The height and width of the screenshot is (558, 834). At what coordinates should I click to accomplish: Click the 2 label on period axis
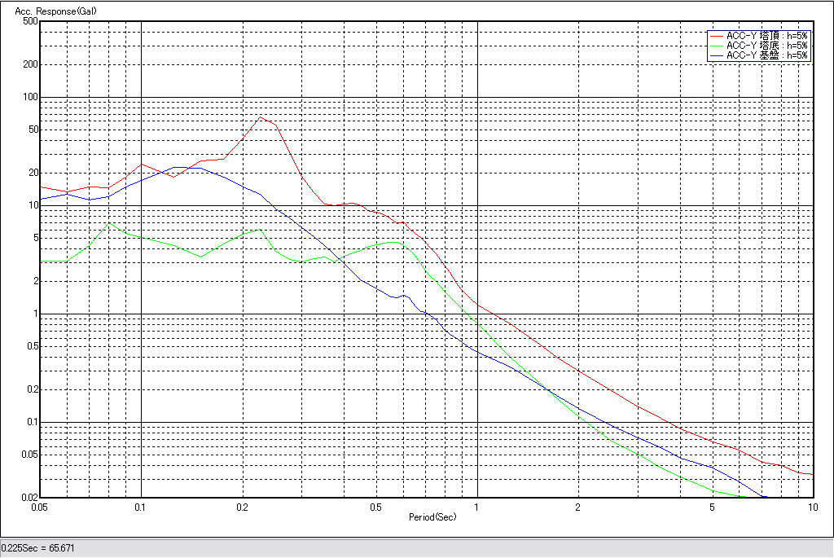pyautogui.click(x=577, y=507)
